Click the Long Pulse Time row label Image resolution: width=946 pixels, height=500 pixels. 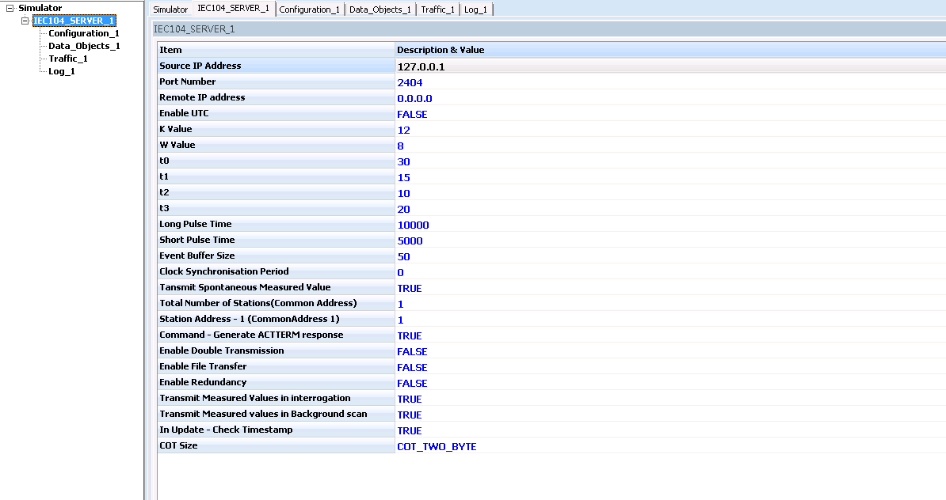click(x=196, y=223)
